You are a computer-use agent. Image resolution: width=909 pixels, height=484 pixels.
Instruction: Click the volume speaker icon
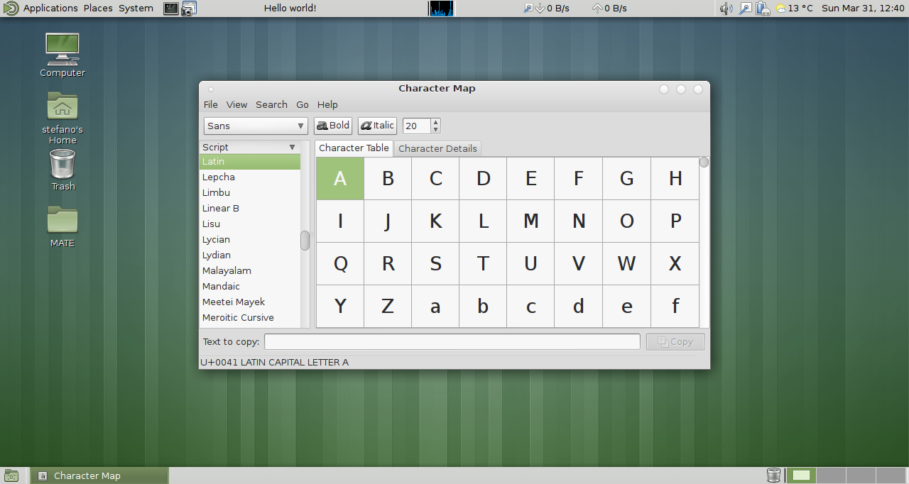[x=725, y=9]
